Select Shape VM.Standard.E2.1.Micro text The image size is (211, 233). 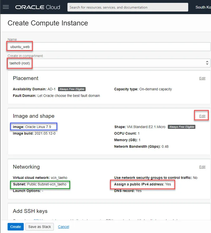[x=140, y=127]
